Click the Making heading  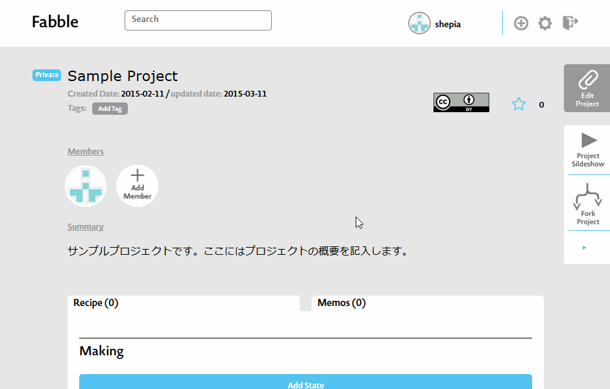coord(101,351)
